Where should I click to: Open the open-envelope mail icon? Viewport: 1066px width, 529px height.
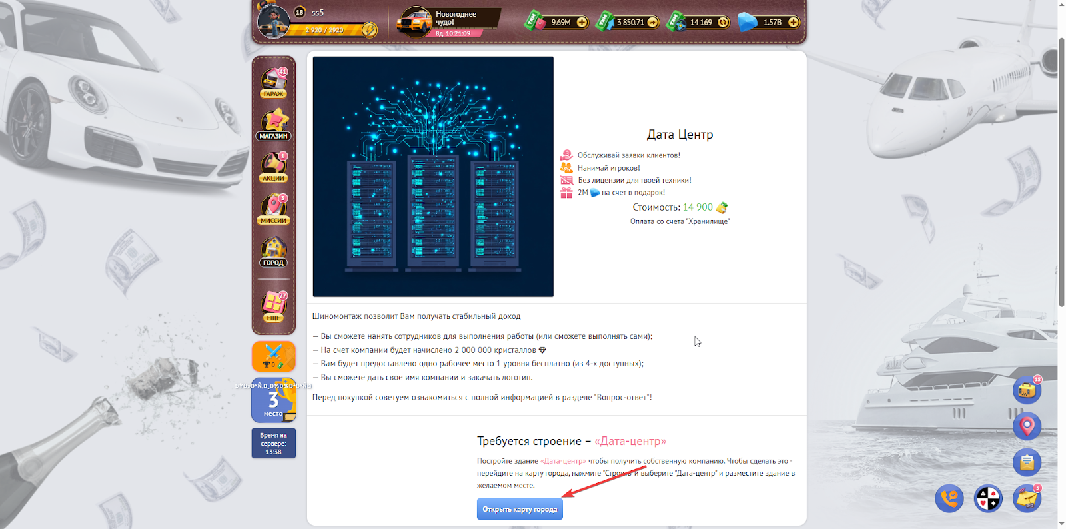1027,462
